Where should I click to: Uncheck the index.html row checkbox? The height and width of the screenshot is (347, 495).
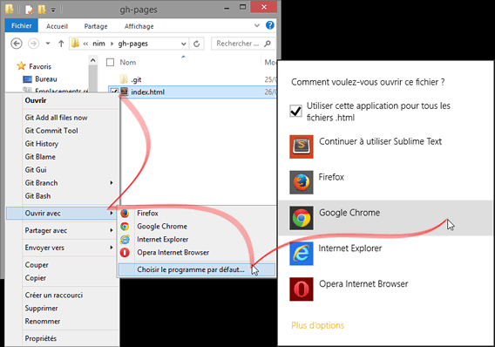coord(114,92)
